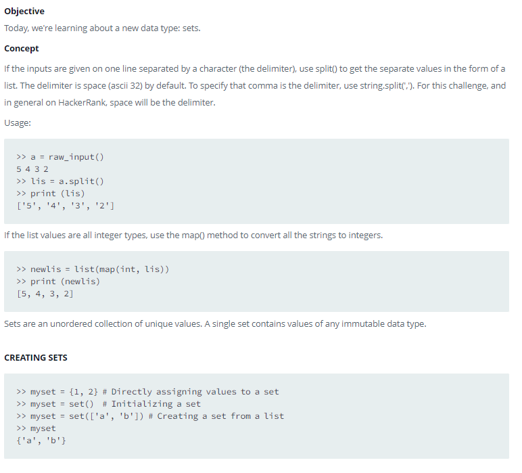Click the [5, 4, 3, 2] output line

[x=45, y=294]
